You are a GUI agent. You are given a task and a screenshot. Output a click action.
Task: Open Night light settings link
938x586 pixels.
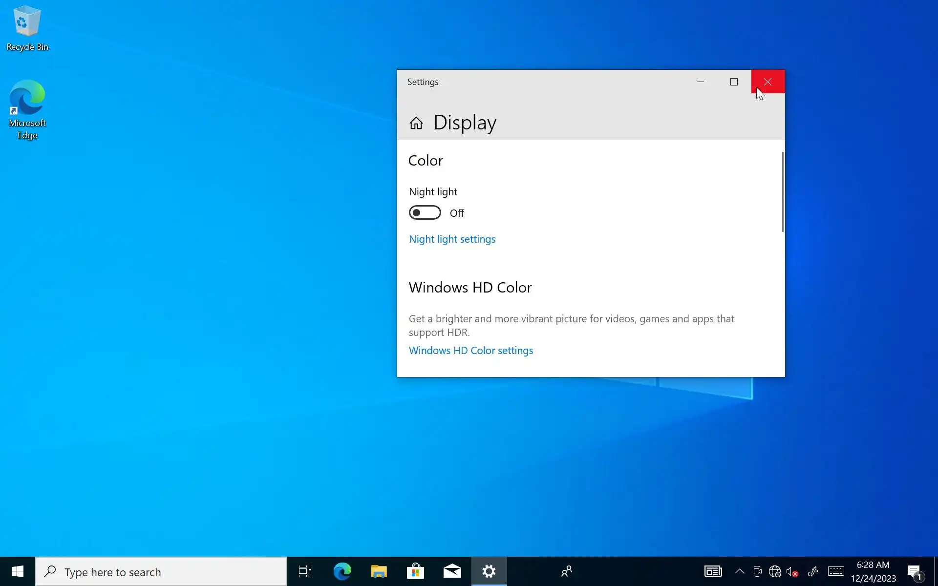[x=452, y=239]
